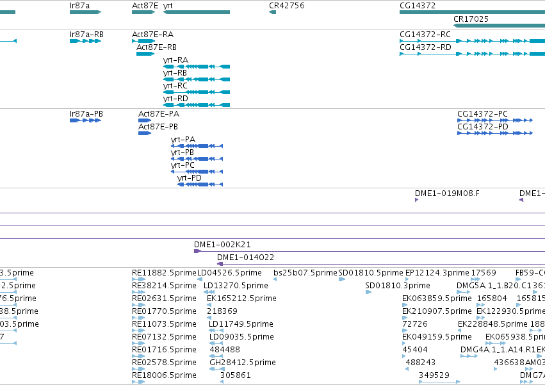Click EST bs25b07.5prime
This screenshot has width=545, height=385.
[x=275, y=279]
